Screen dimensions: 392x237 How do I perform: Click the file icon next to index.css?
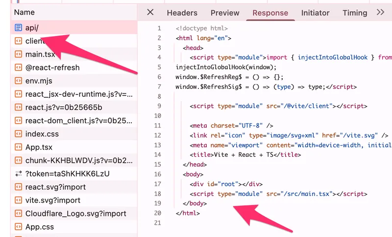18,134
